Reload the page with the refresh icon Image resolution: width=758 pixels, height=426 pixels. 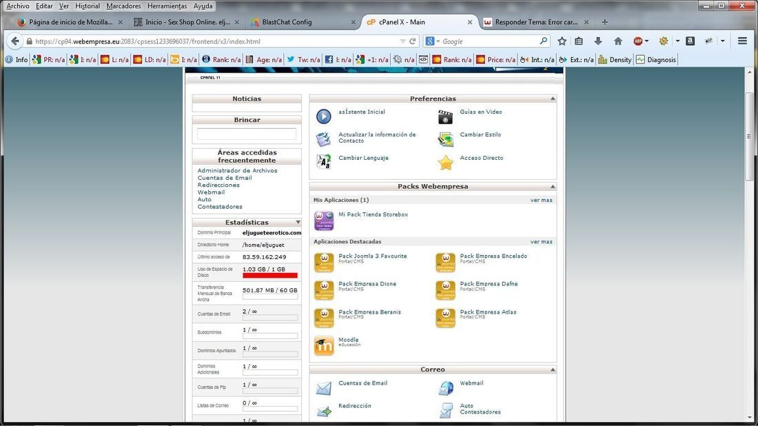[412, 41]
